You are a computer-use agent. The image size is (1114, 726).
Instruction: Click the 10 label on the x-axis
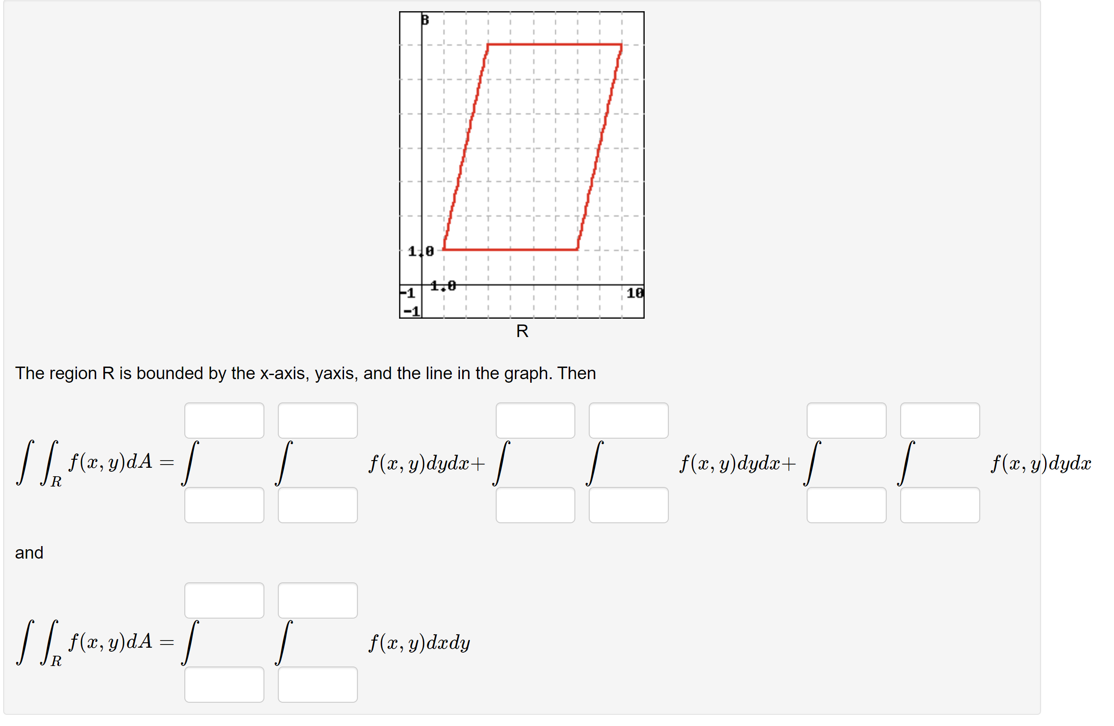point(634,292)
